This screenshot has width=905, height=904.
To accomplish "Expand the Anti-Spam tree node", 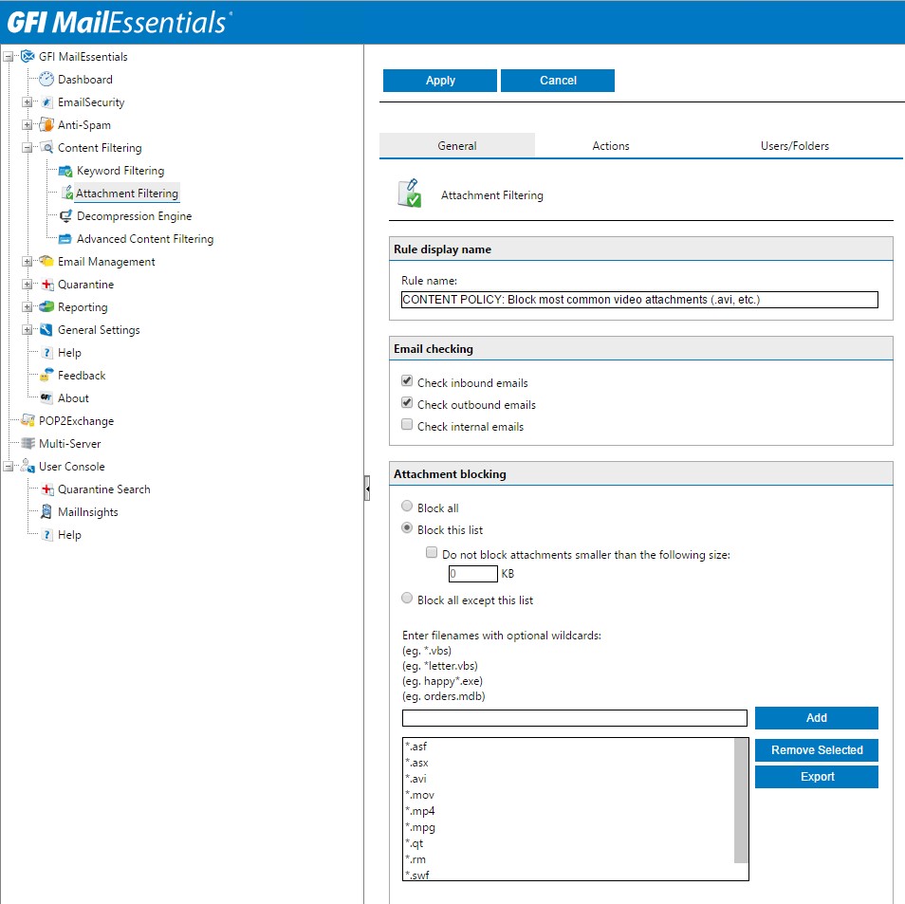I will [x=28, y=124].
